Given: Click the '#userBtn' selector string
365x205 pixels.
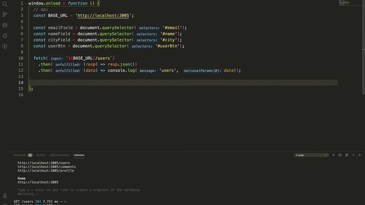Looking at the screenshot, I should pos(167,46).
